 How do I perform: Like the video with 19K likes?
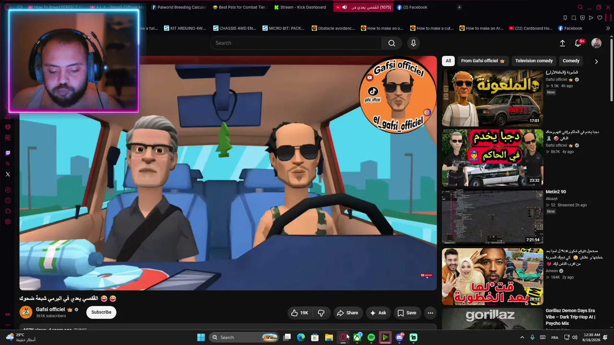(x=299, y=313)
